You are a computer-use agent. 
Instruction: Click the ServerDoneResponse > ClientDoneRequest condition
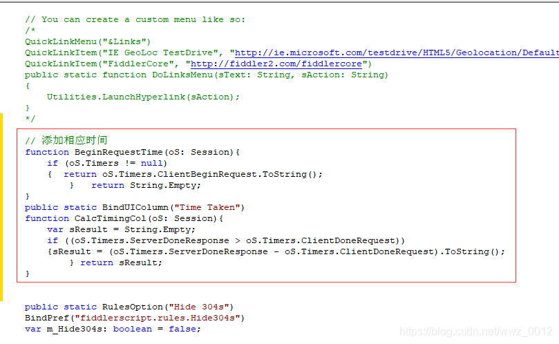(226, 240)
